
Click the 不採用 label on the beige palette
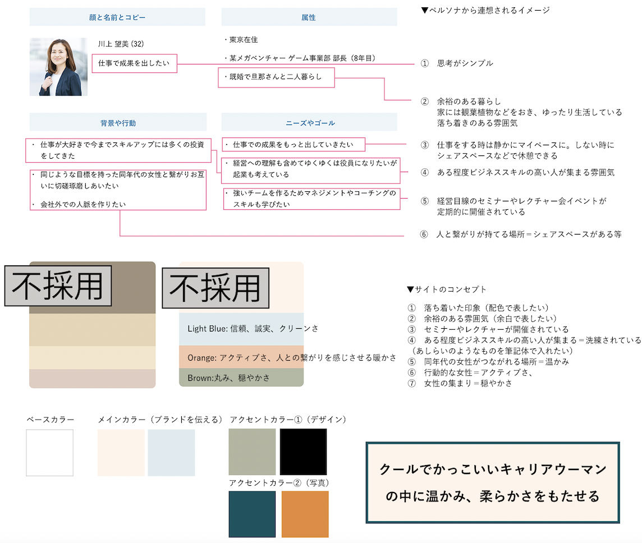point(58,286)
